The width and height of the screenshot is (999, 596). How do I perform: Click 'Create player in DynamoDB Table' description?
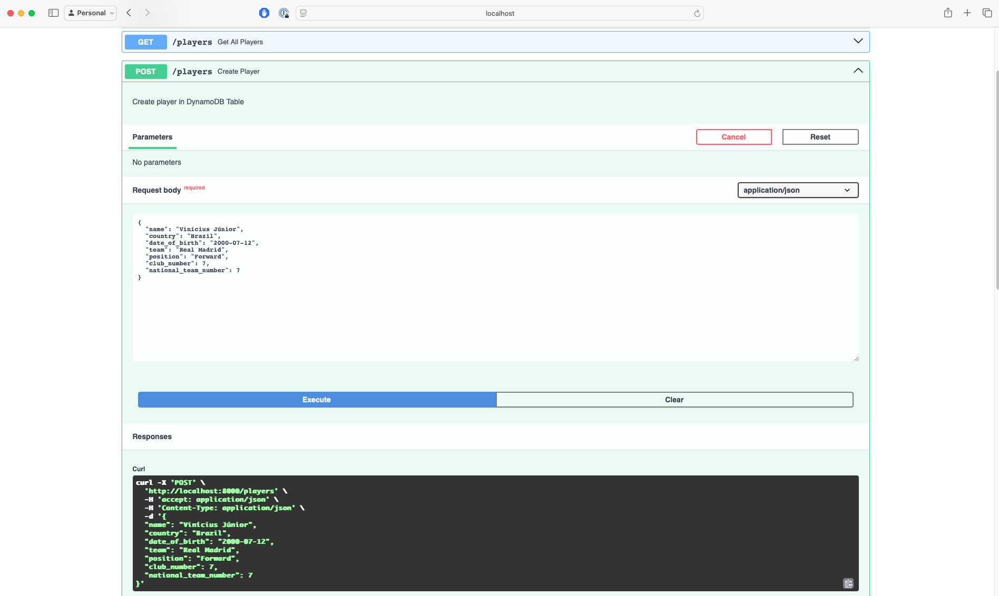click(x=188, y=102)
